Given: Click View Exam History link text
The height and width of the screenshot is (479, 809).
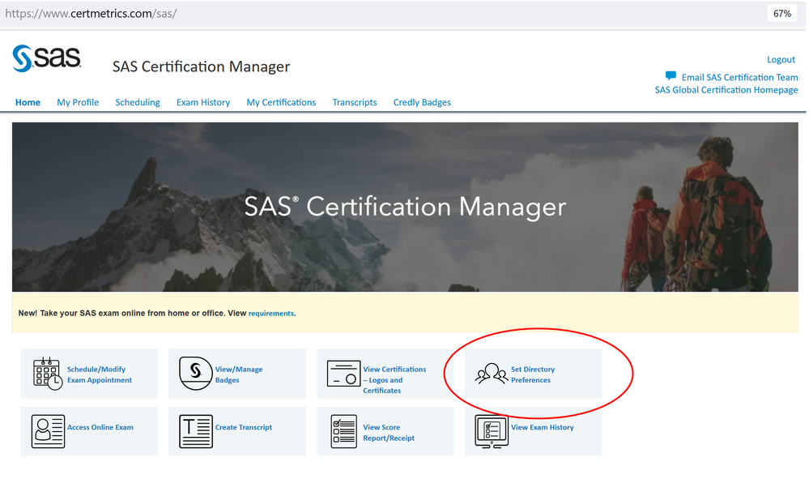Looking at the screenshot, I should pos(543,427).
